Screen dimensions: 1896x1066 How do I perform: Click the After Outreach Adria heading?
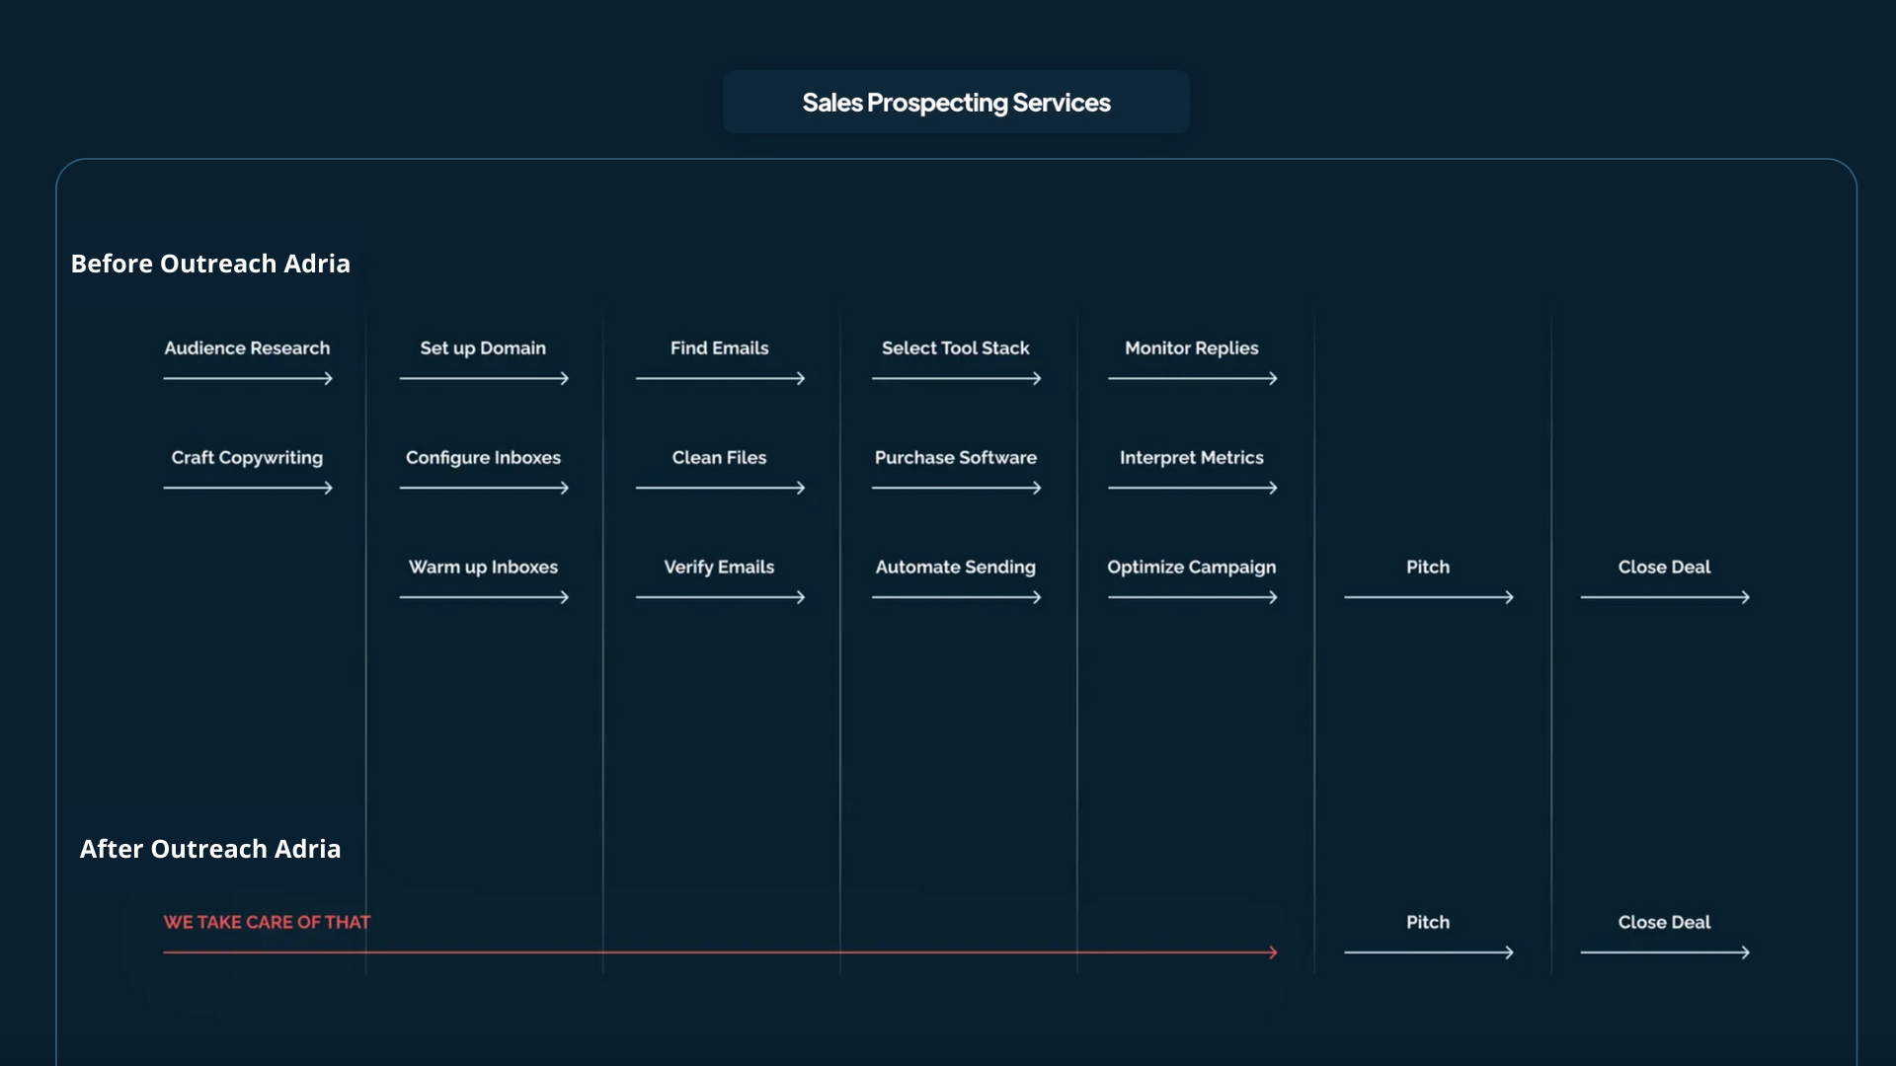click(210, 849)
